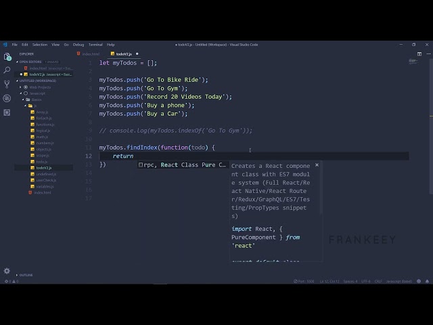Open logical.js in the file tree

coord(43,131)
